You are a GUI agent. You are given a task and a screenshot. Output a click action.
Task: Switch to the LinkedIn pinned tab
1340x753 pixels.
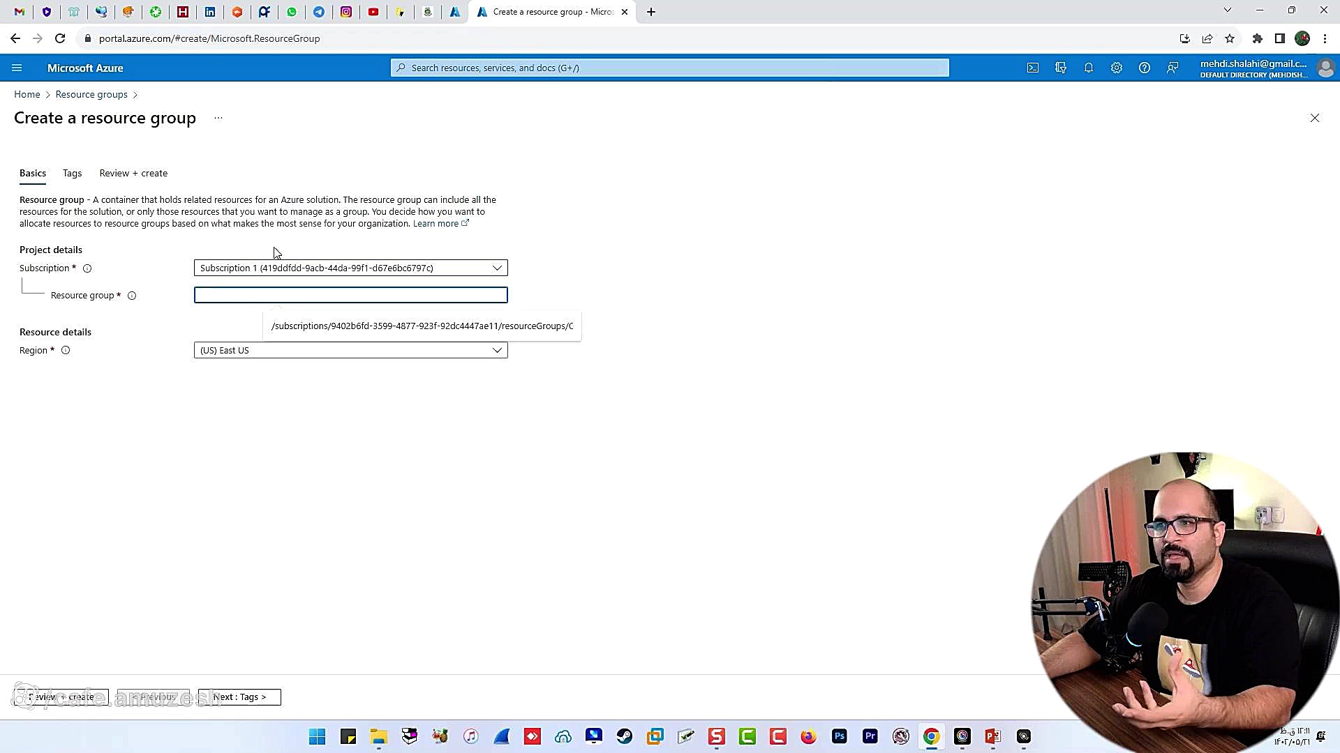pos(210,12)
